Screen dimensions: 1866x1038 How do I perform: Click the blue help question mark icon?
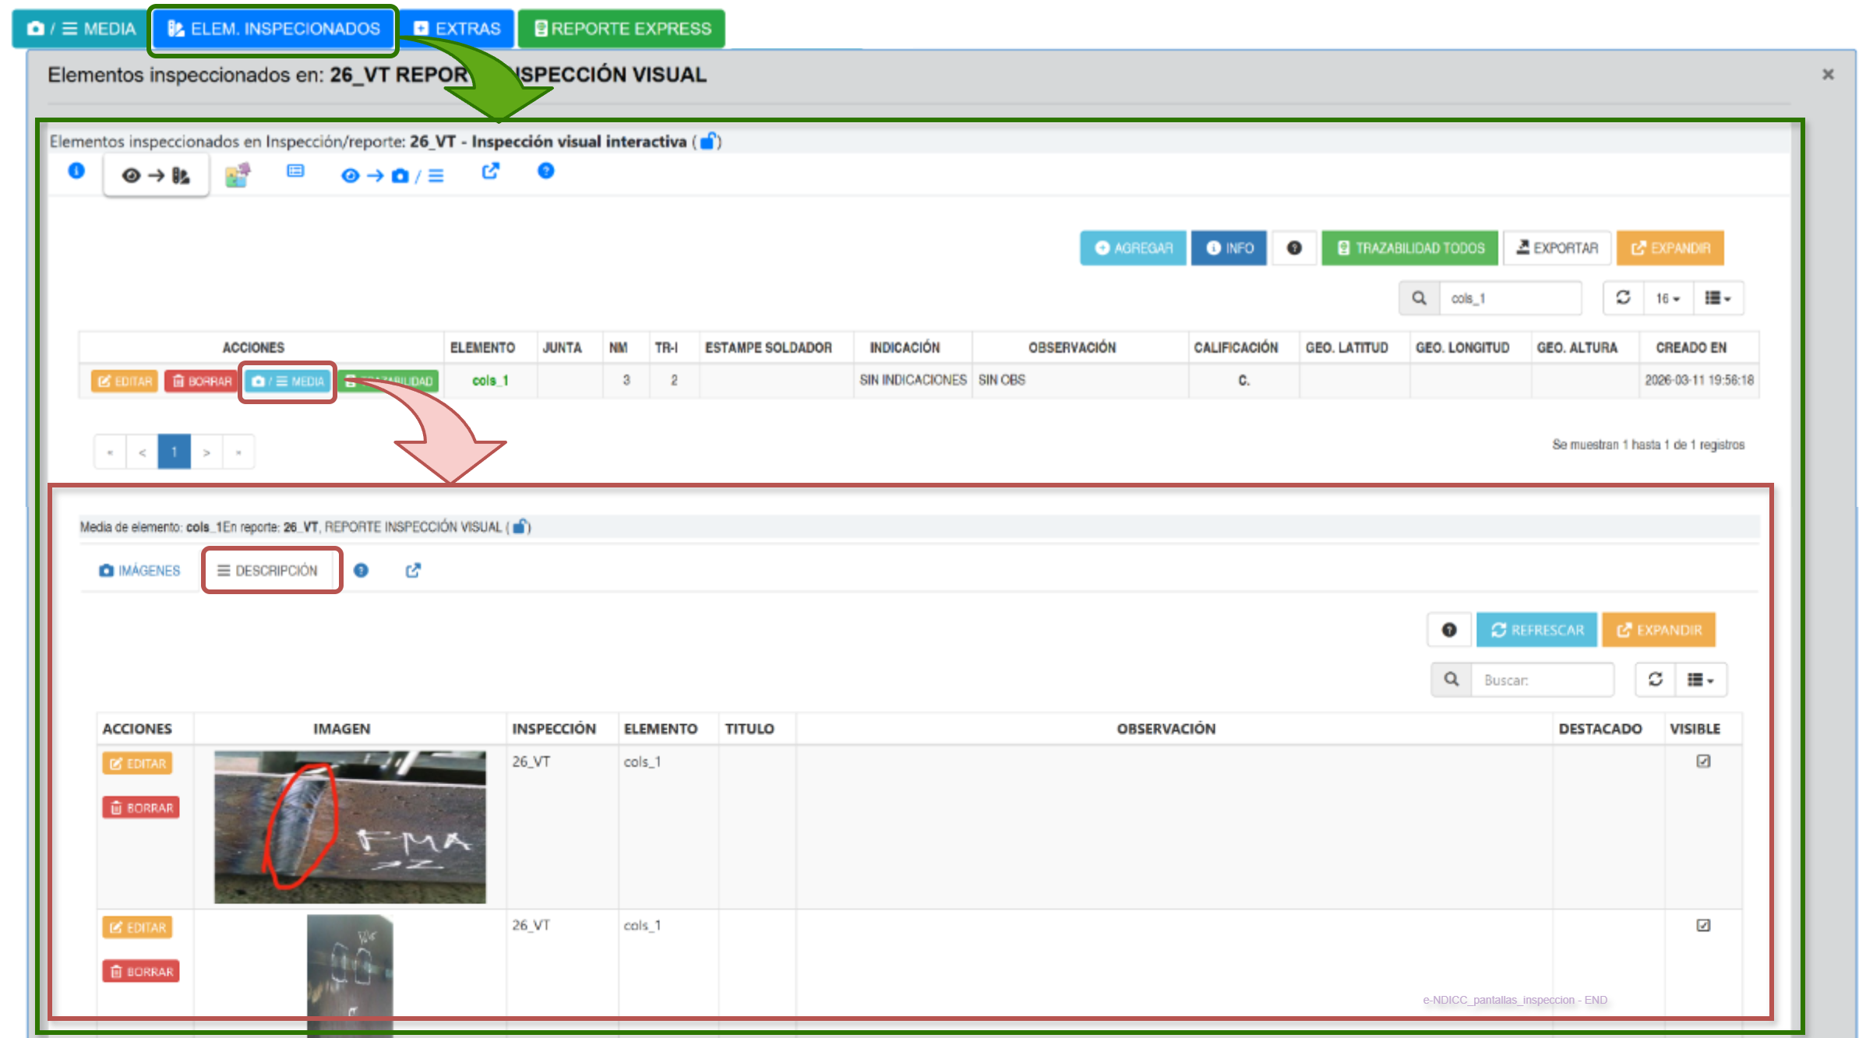point(546,171)
